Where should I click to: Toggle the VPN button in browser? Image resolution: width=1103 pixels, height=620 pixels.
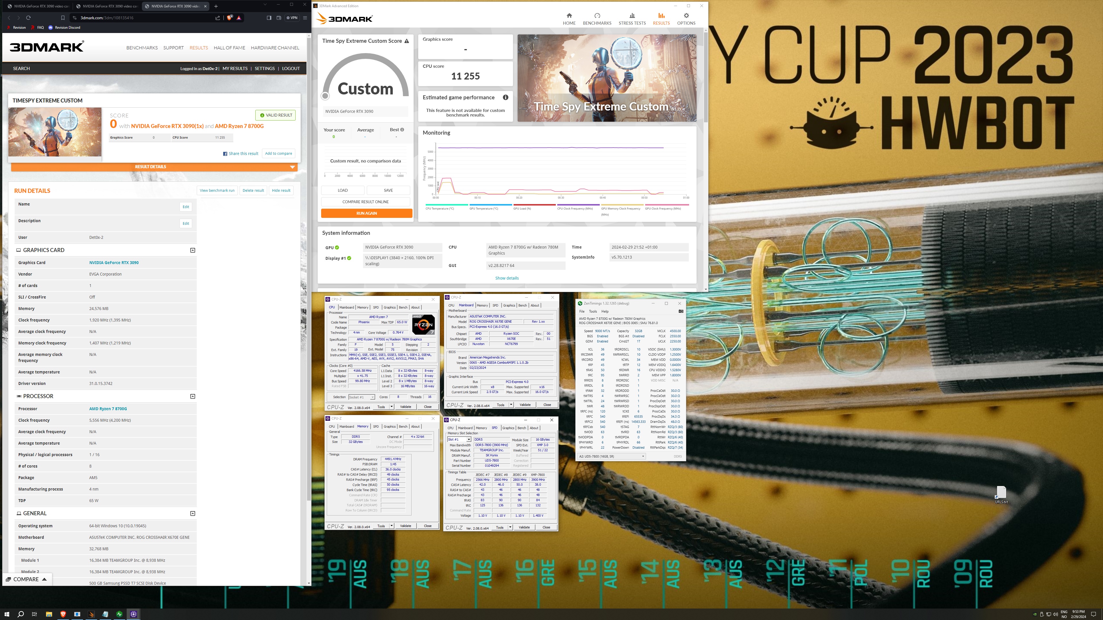[x=292, y=18]
